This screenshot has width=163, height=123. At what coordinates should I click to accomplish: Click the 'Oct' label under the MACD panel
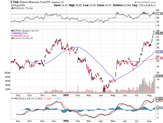coord(29,121)
